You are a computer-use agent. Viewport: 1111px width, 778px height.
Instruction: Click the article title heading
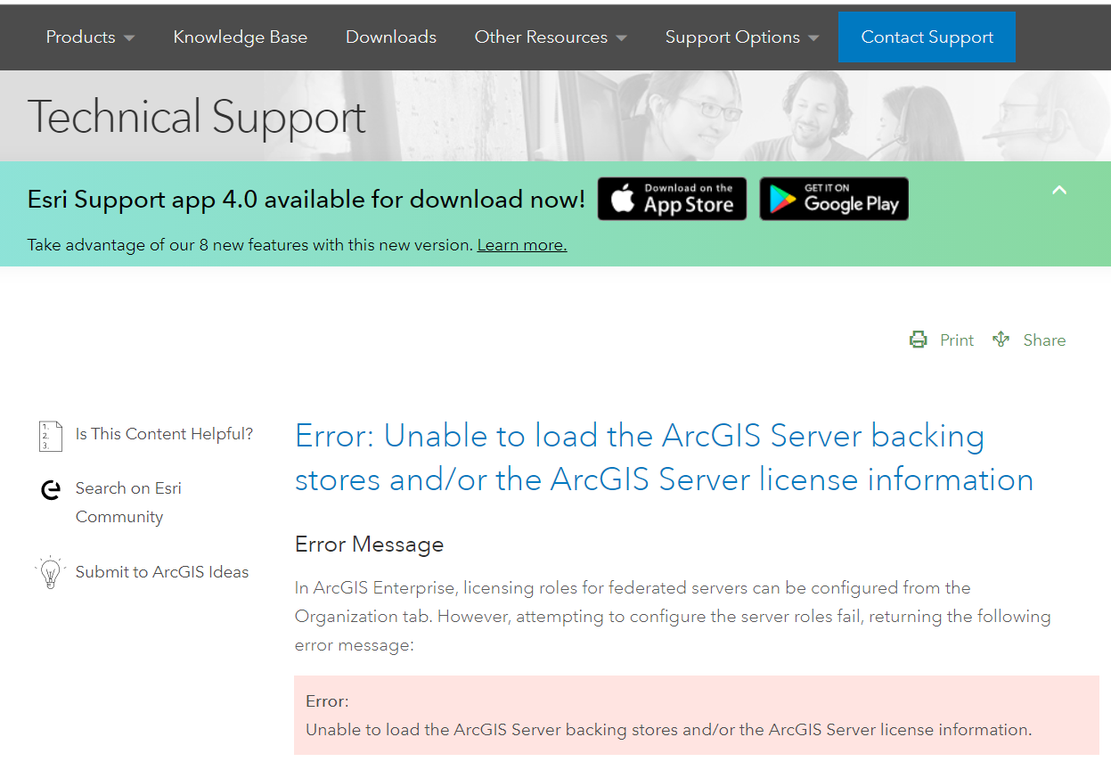[x=664, y=458]
